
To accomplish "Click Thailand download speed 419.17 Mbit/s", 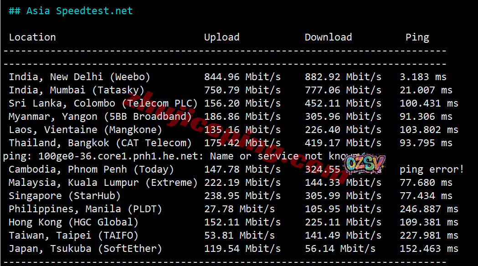I will (343, 143).
